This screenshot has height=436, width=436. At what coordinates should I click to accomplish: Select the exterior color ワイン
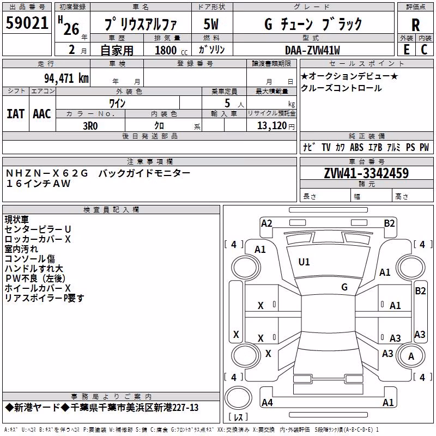(117, 104)
